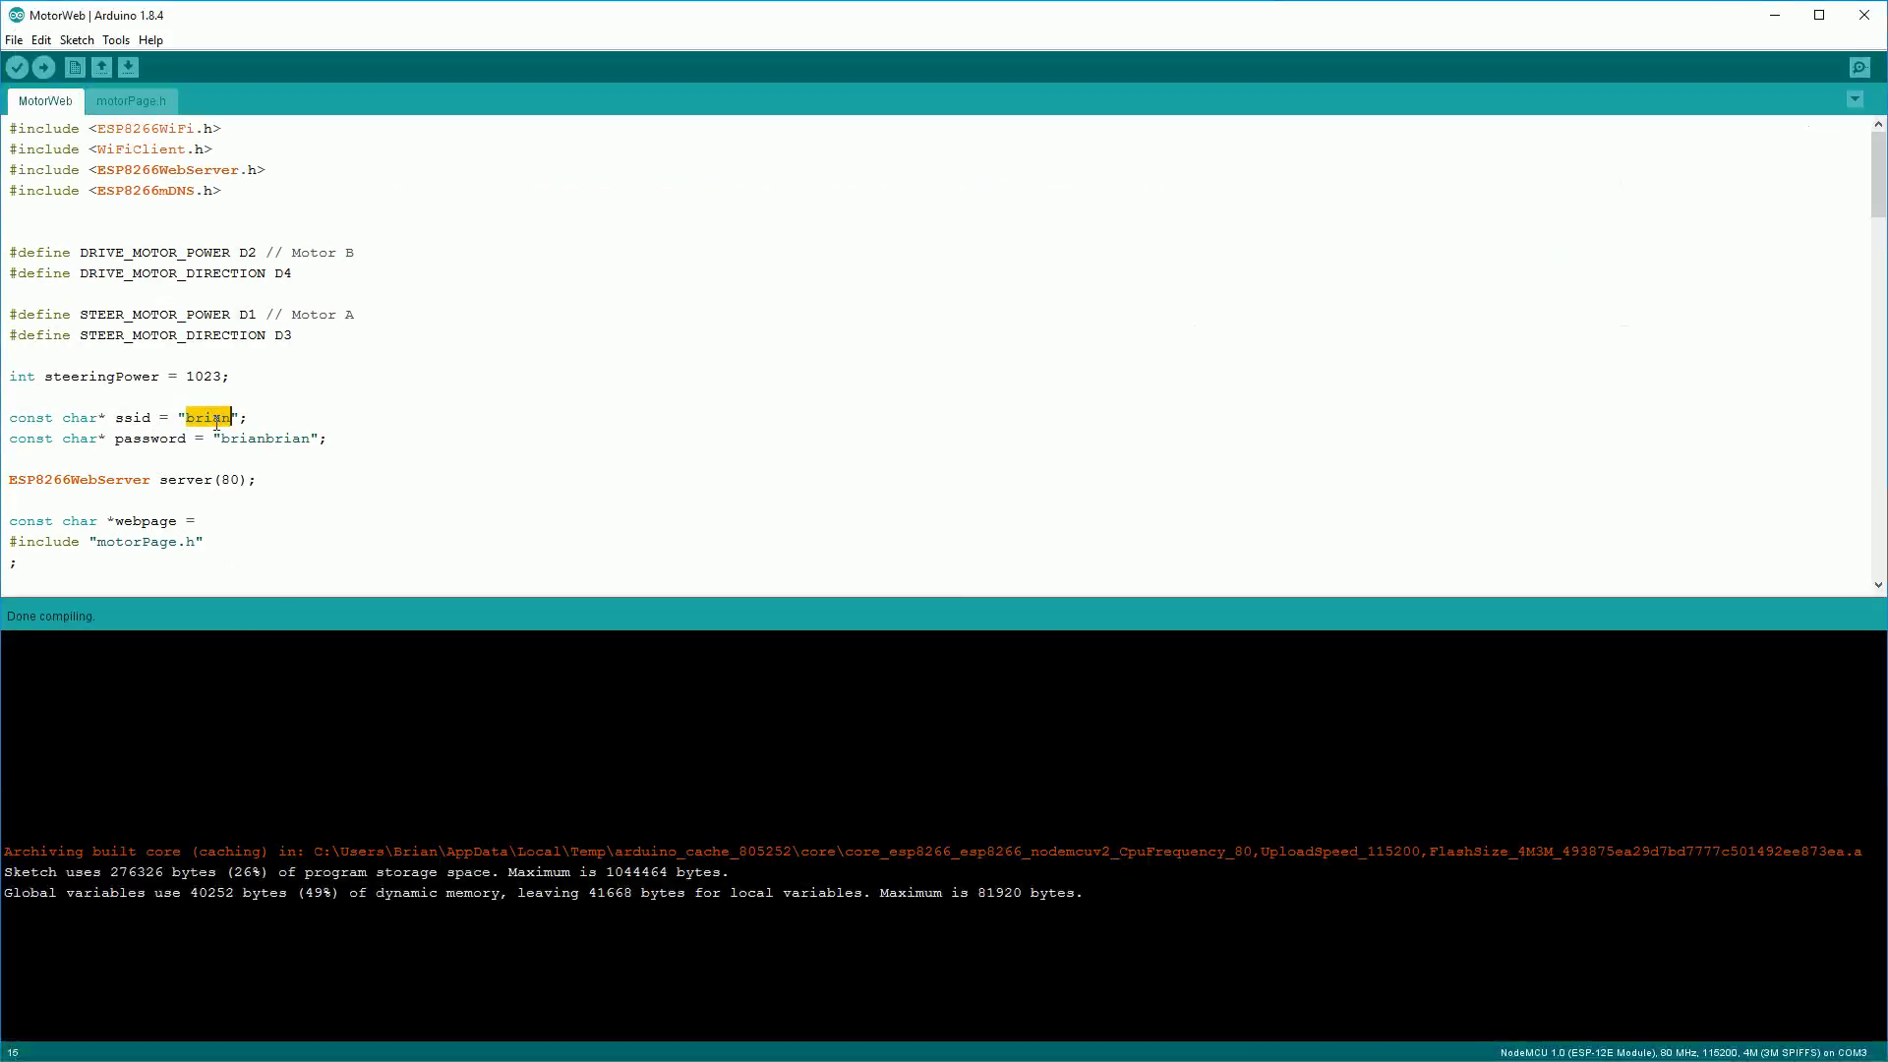Open the Serial Monitor icon
Screen dimensions: 1888x1062
pos(1859,67)
